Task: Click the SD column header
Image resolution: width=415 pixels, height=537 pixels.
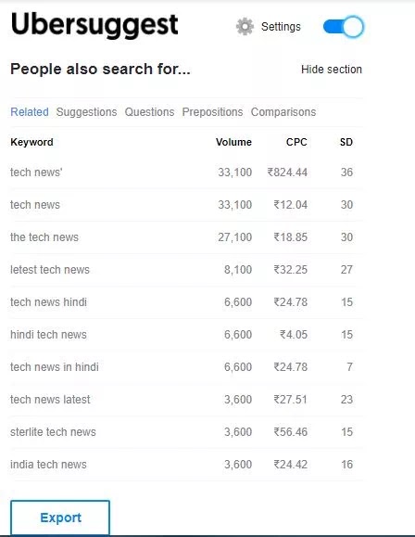Action: (346, 142)
